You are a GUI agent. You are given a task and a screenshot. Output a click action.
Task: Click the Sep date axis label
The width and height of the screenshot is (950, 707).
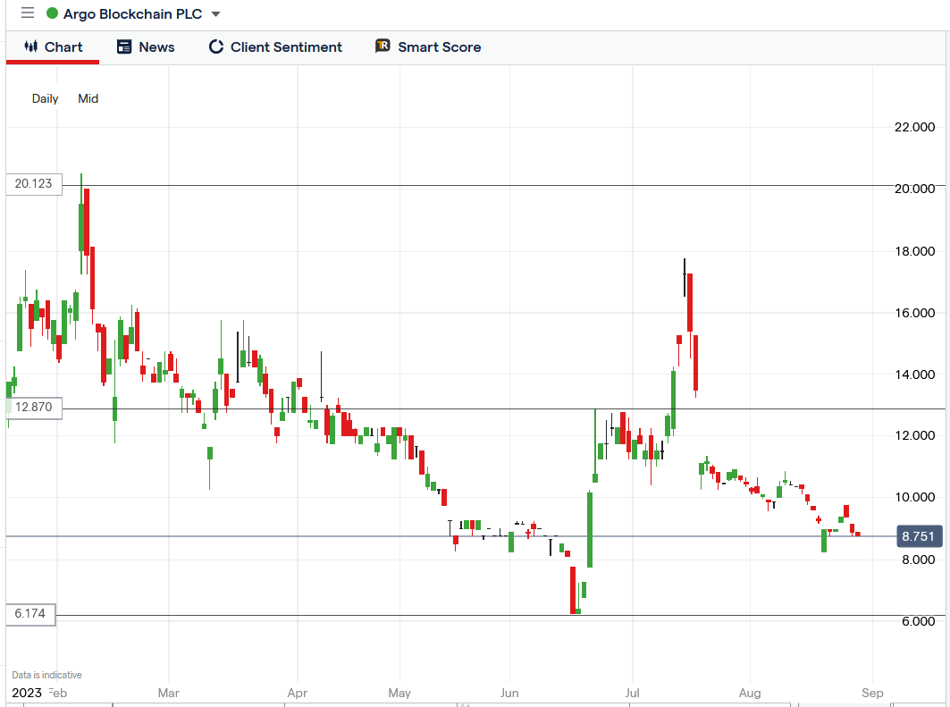coord(872,693)
